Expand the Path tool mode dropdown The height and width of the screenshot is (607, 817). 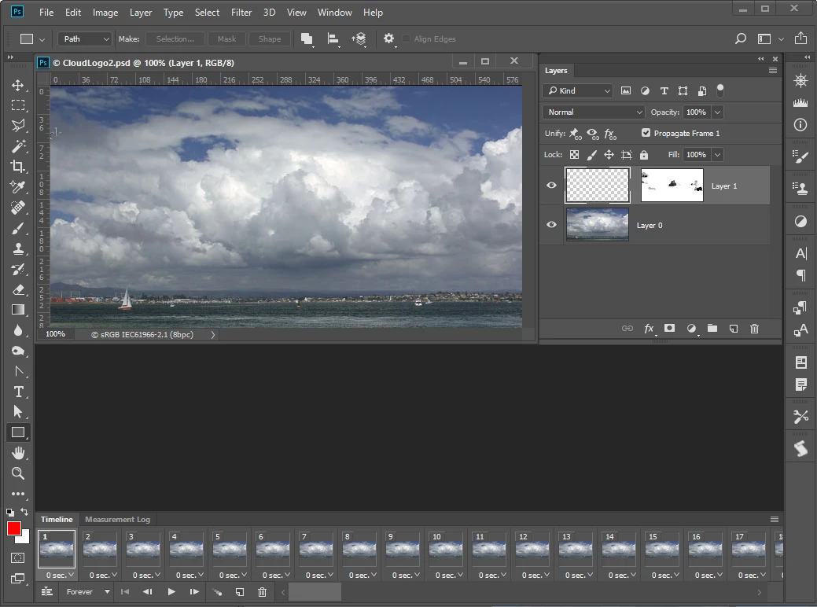click(85, 39)
